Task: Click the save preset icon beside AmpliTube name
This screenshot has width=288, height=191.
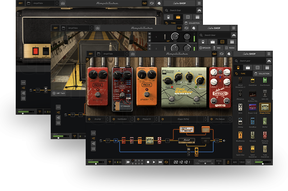Action: click(x=133, y=54)
